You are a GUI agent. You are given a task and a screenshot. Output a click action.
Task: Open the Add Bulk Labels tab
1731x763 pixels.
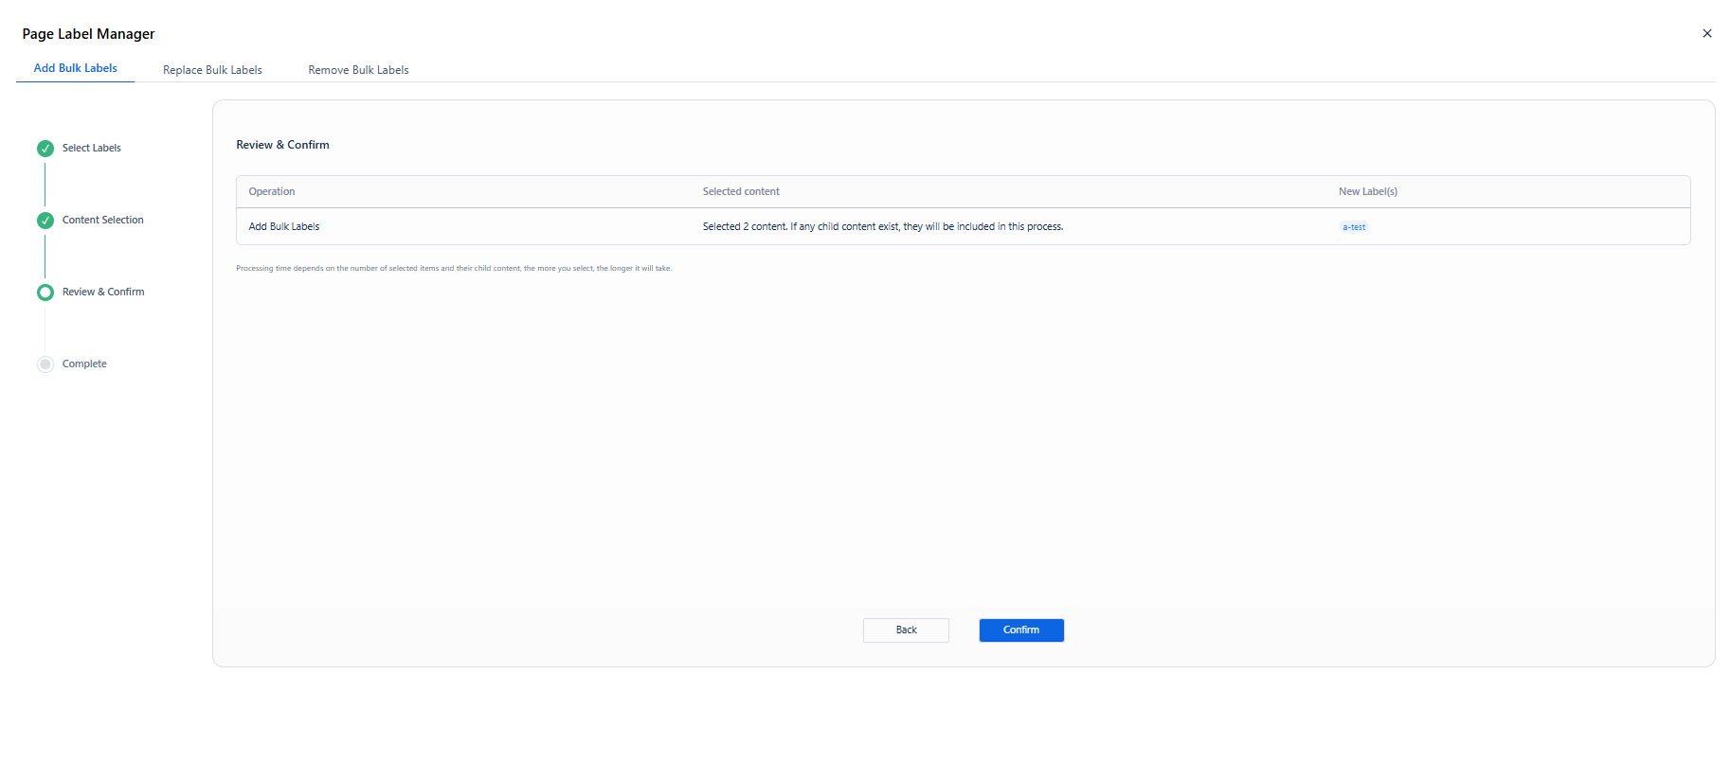pyautogui.click(x=76, y=68)
